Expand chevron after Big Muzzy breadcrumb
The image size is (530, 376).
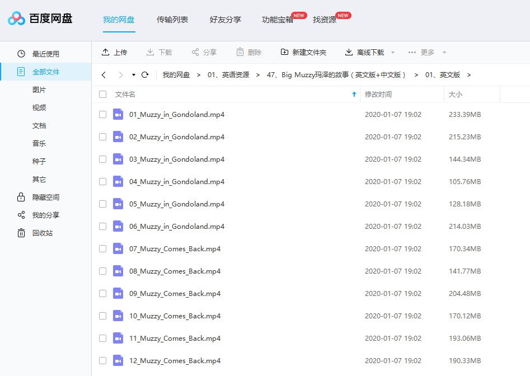(x=416, y=75)
